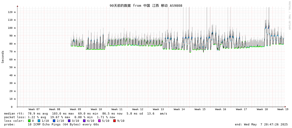Click the green 0 loss color swatch
The height and width of the screenshot is (128, 292).
click(29, 121)
